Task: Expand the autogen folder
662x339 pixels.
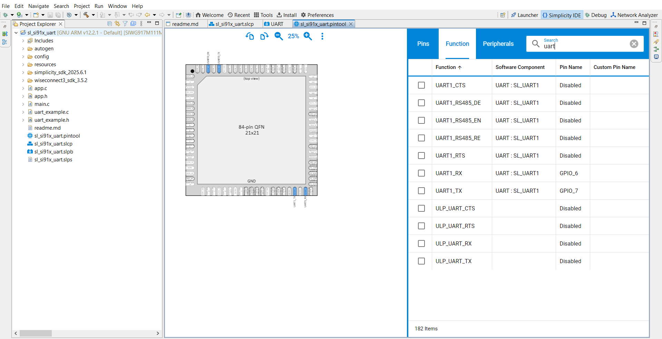Action: tap(23, 49)
